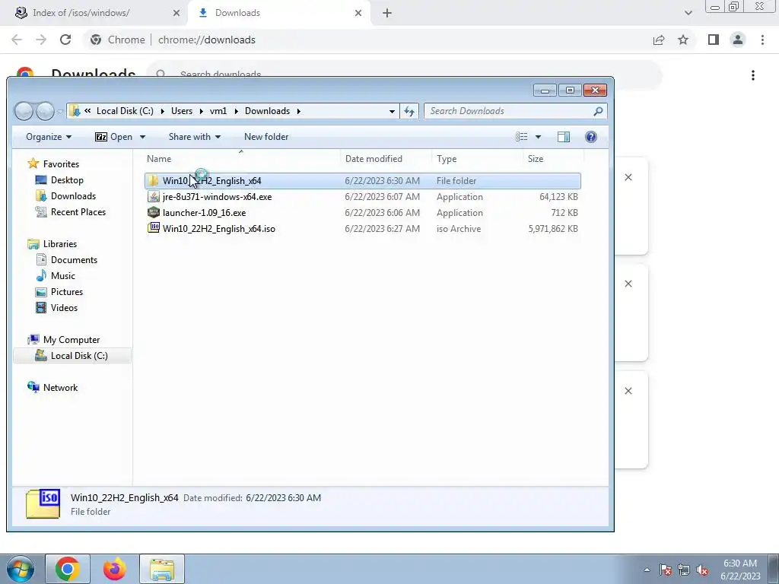
Task: Click the muted volume tray icon
Action: (x=702, y=570)
